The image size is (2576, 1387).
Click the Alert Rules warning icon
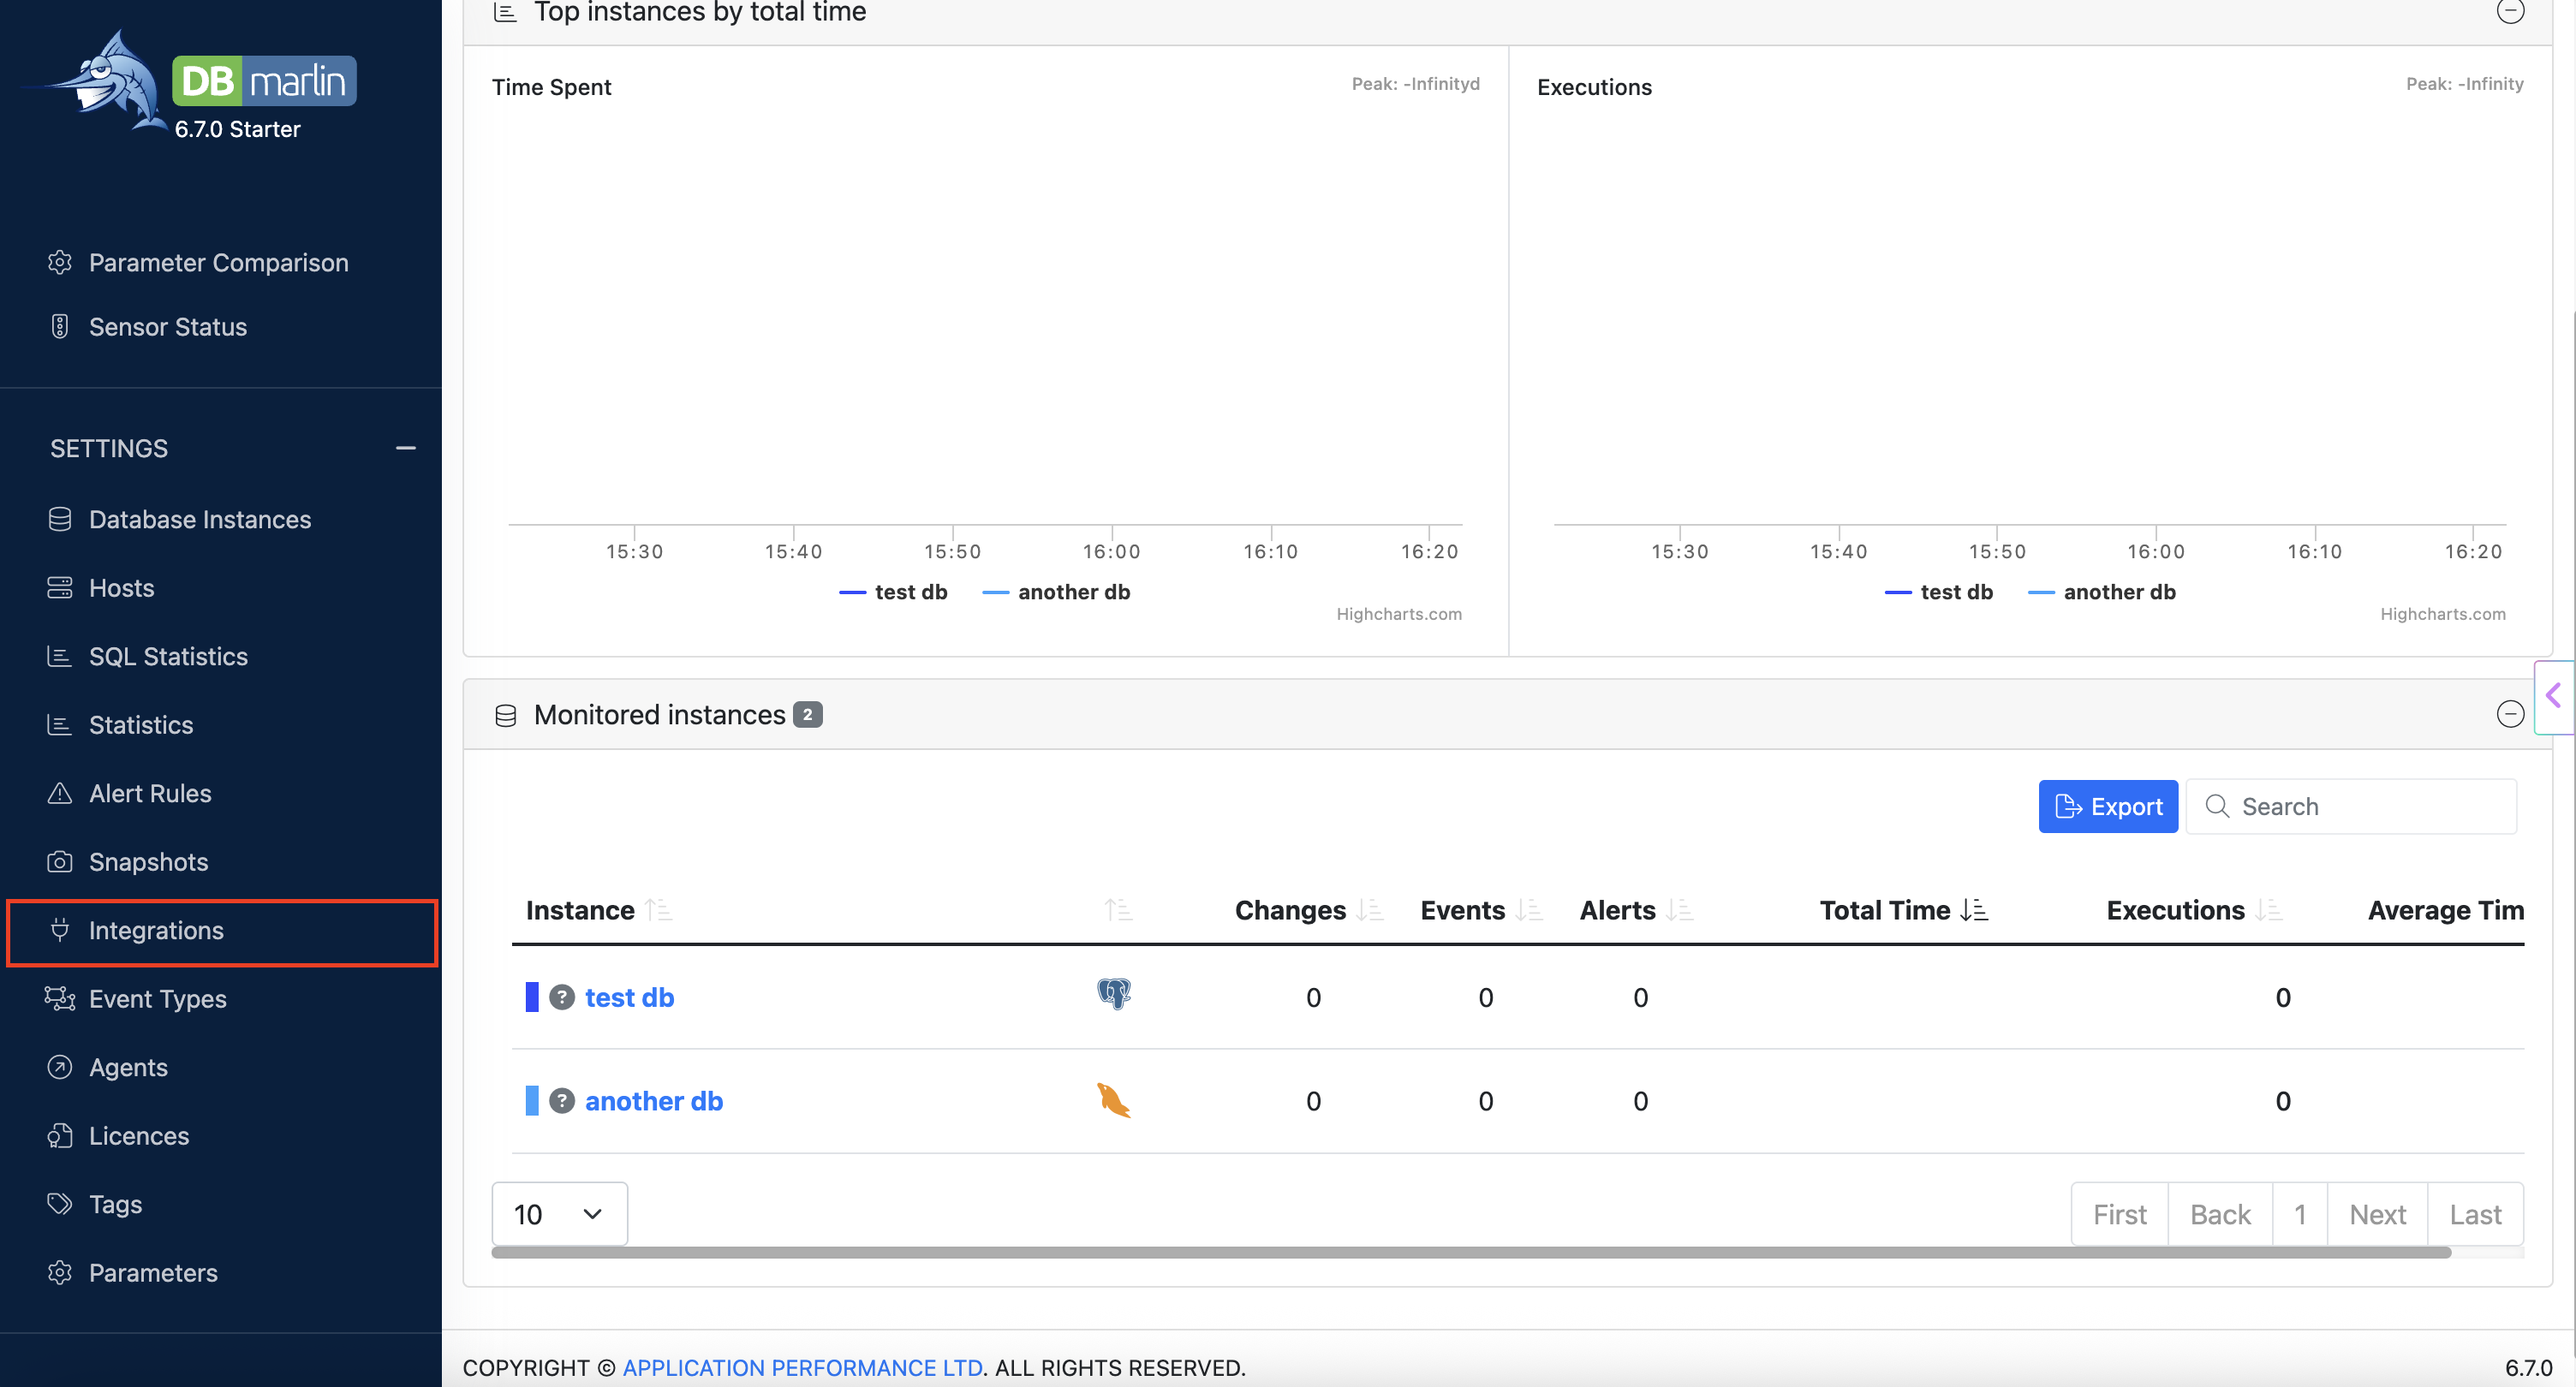click(59, 793)
